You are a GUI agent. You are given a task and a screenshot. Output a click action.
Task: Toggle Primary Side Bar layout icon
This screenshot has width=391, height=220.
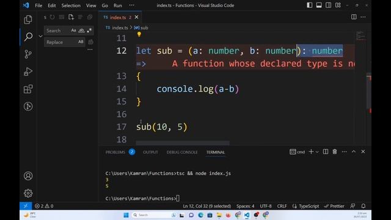click(310, 5)
